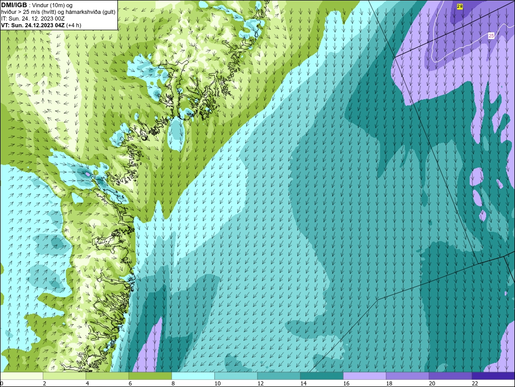This screenshot has height=387, width=515.
Task: Click the legend scale label '8'
Action: pyautogui.click(x=173, y=384)
